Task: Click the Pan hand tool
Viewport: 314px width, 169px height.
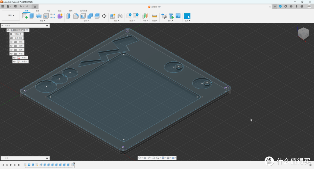Action: click(149, 158)
